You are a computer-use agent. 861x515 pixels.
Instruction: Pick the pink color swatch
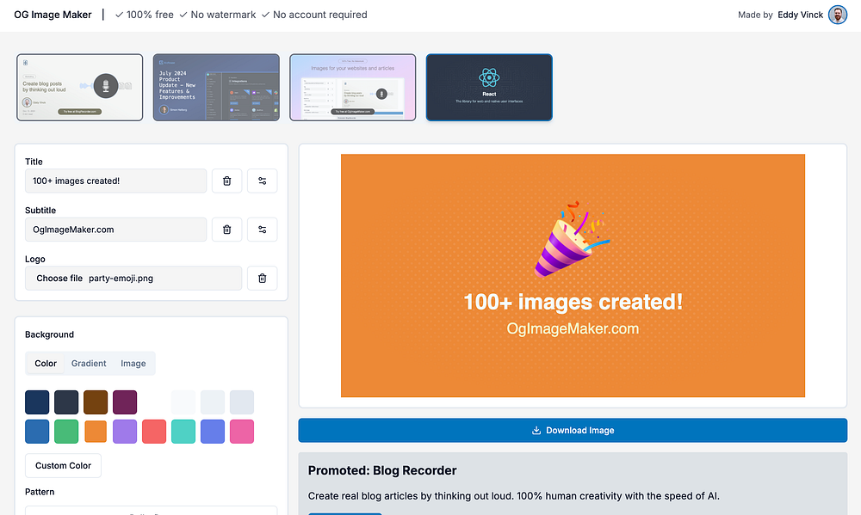242,432
